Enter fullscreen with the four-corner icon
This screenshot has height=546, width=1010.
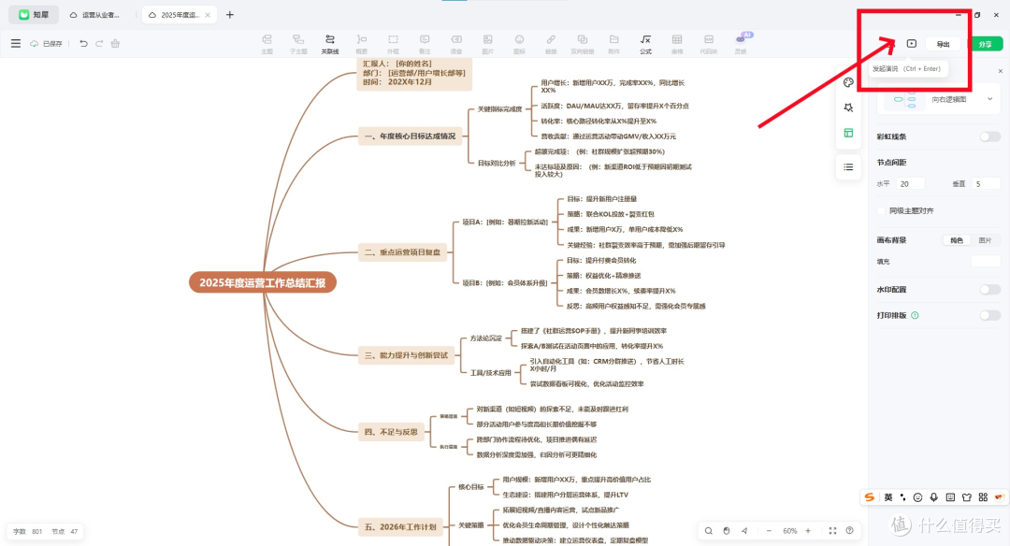pos(832,530)
